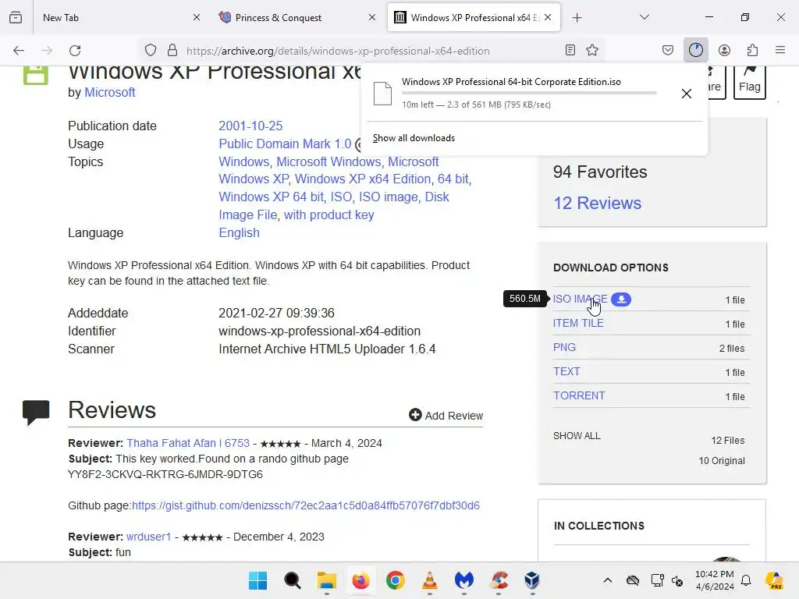Close the Princess & Conquest tab
This screenshot has height=599, width=799.
click(372, 17)
